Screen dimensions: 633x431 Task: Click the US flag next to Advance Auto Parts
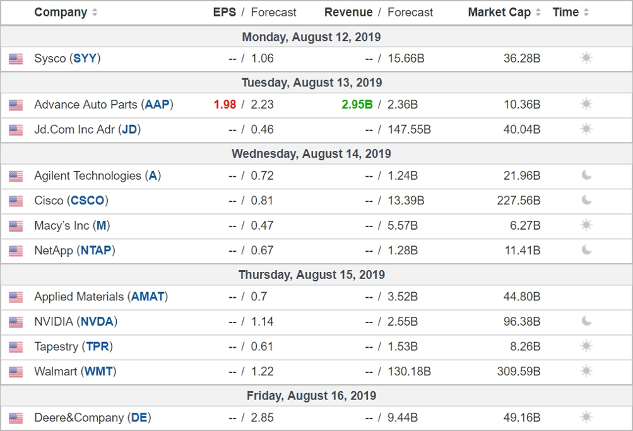[x=16, y=105]
